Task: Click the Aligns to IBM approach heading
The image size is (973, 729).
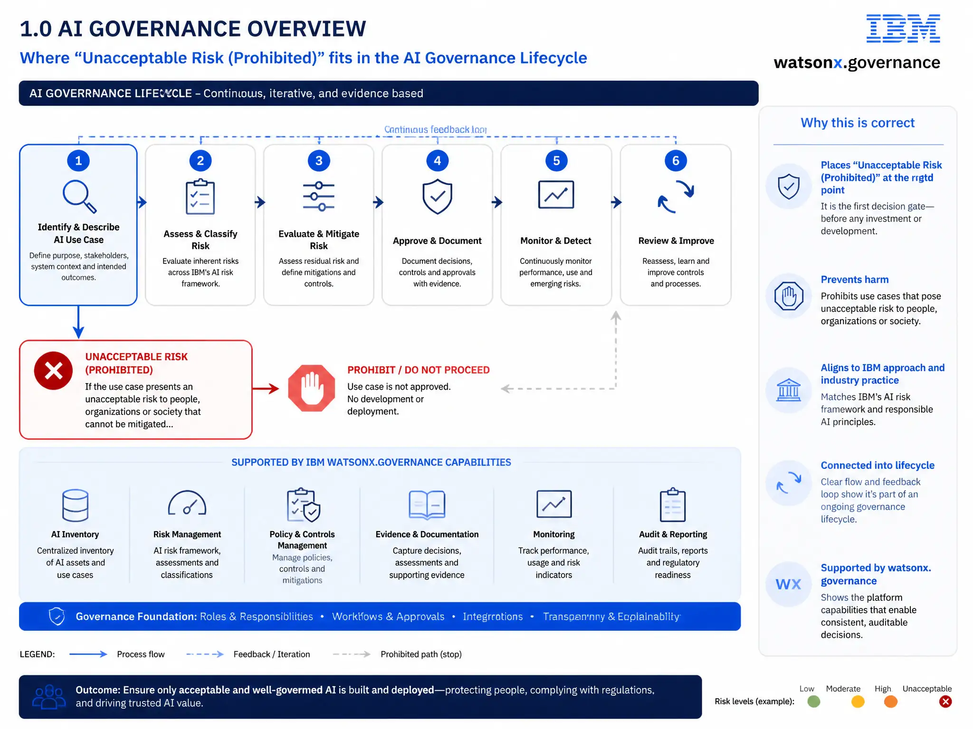Action: point(883,374)
